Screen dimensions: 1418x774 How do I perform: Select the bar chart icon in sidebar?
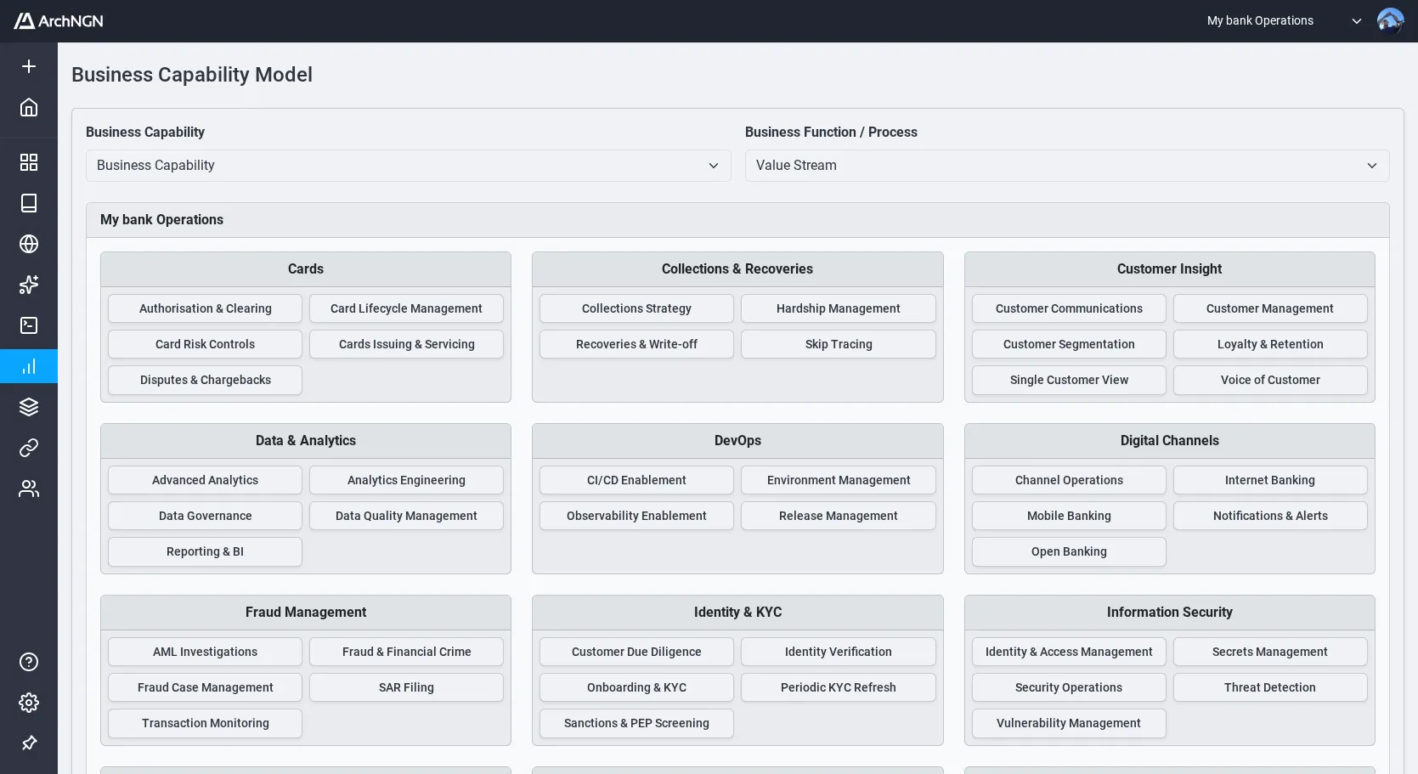(x=29, y=366)
